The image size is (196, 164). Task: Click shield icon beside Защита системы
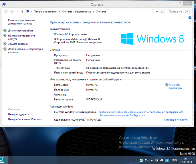5,44
